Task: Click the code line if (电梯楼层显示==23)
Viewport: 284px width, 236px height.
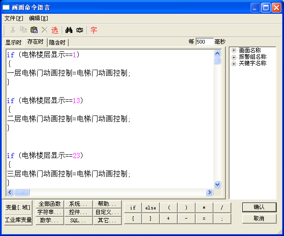Action: click(45, 155)
